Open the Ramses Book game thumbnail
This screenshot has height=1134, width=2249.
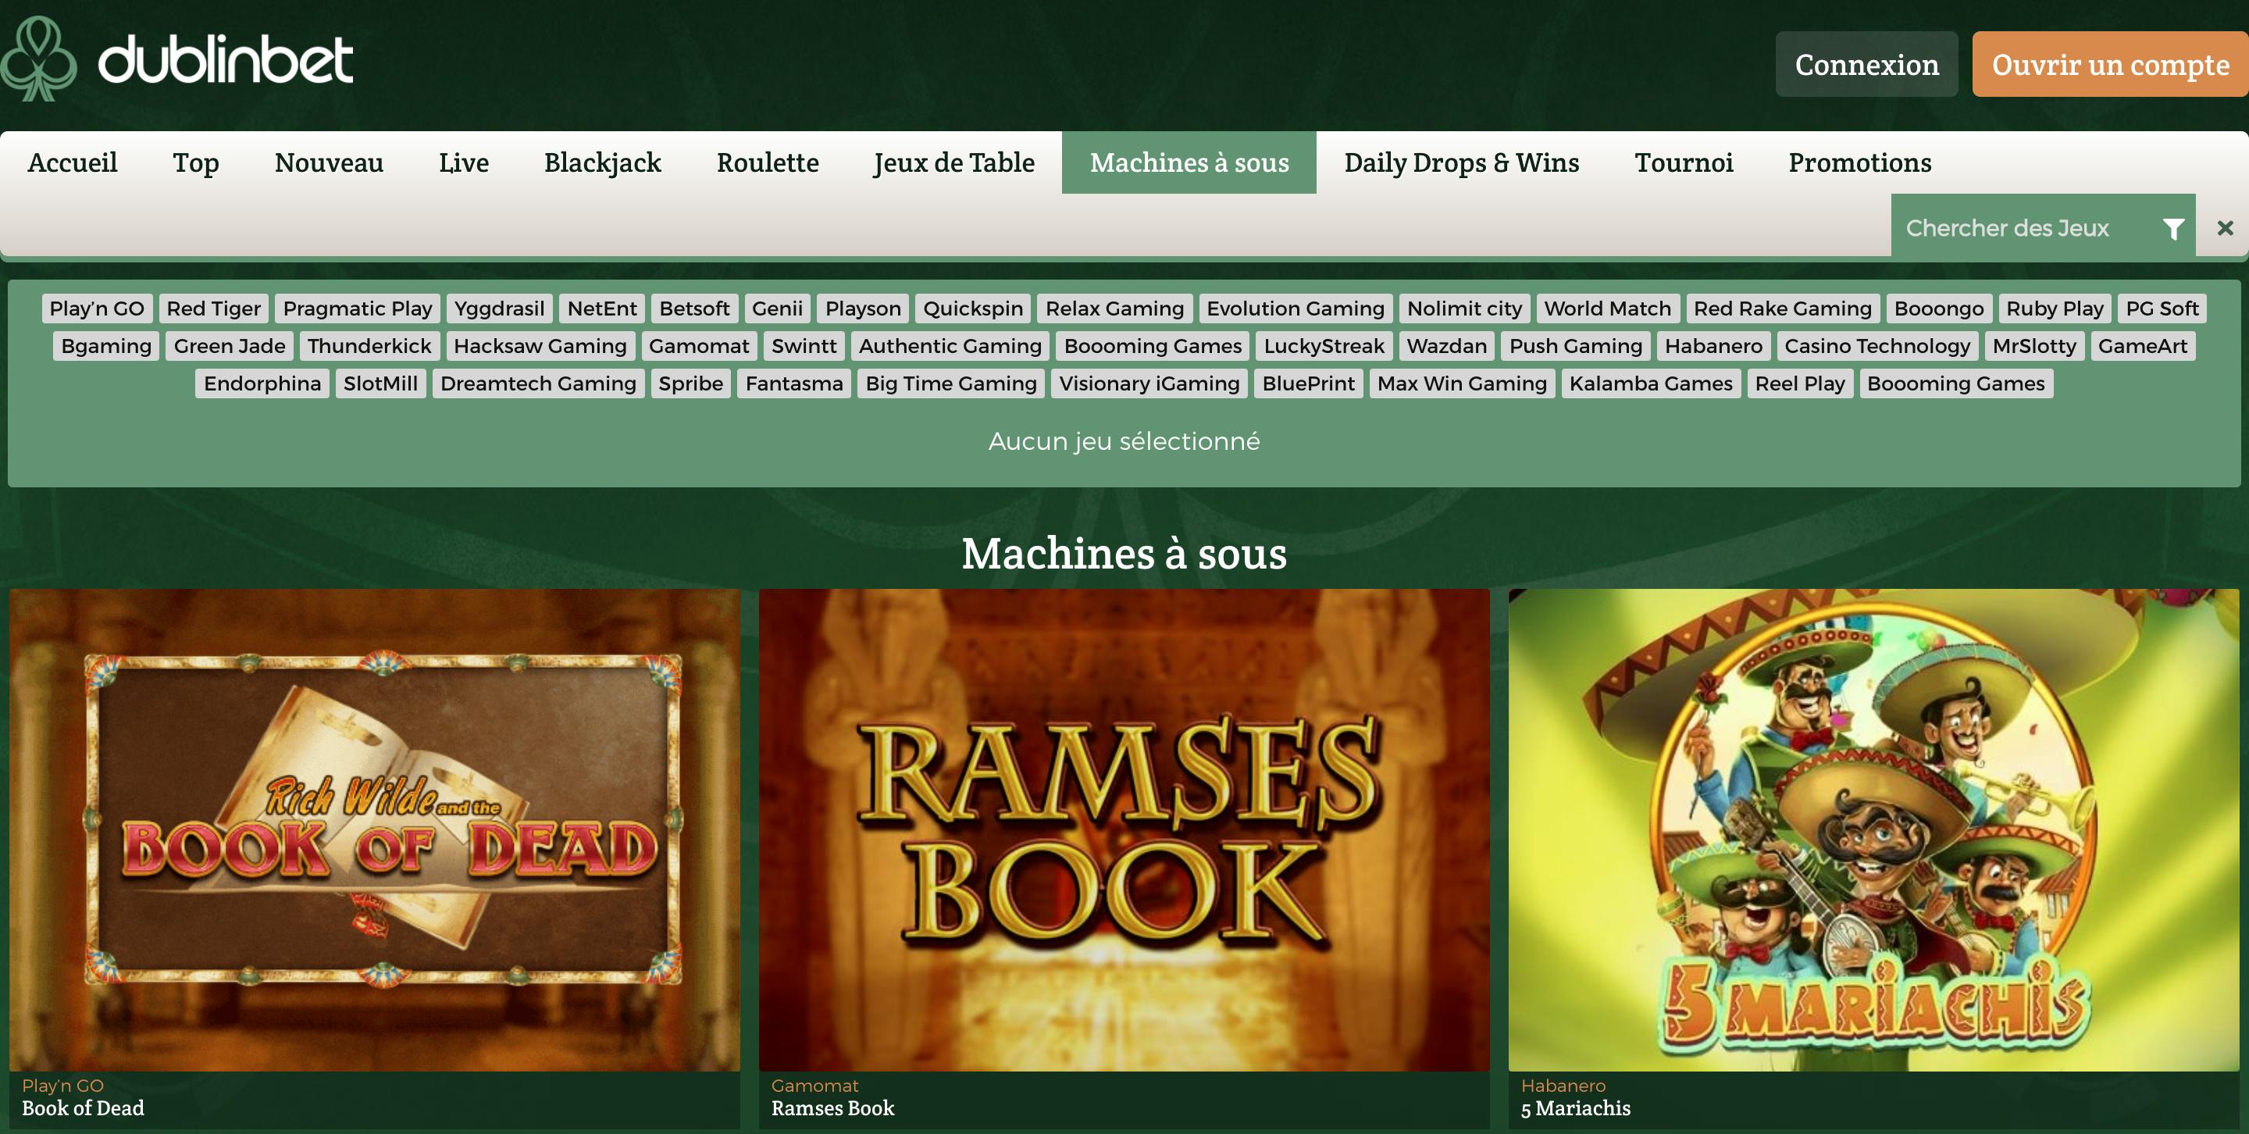1124,830
